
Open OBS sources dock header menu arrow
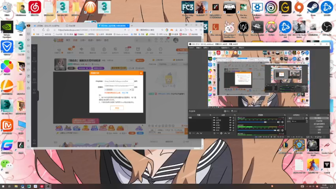click(236, 115)
